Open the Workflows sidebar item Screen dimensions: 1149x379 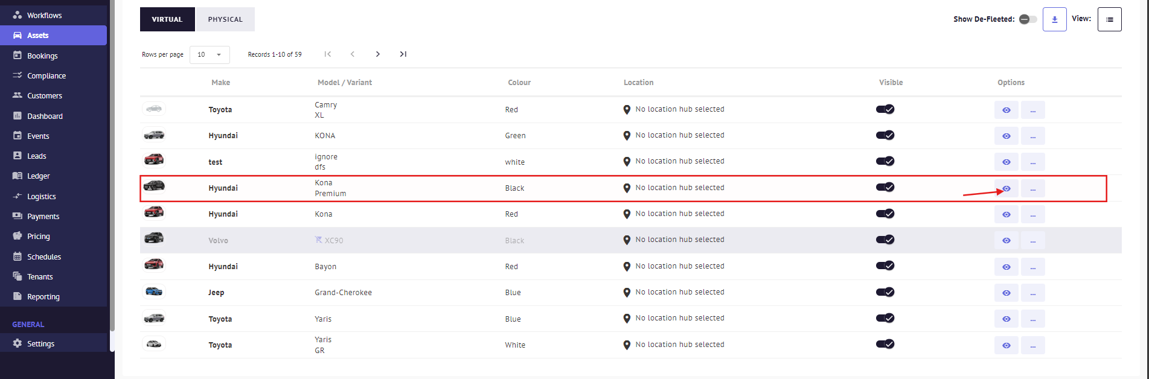click(53, 15)
